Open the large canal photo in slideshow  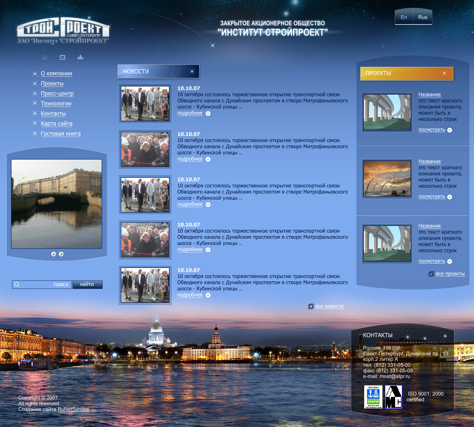tap(56, 204)
